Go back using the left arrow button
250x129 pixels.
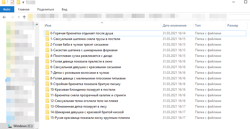(x=4, y=17)
